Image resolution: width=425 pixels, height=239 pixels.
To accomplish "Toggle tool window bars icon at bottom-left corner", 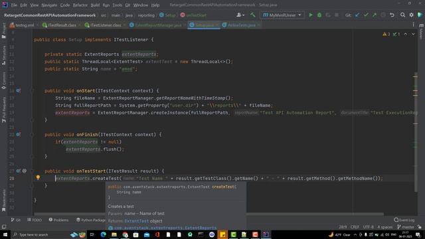I will coord(4,227).
